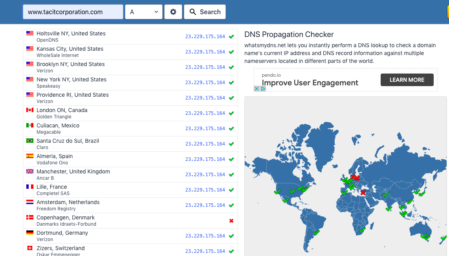The width and height of the screenshot is (449, 256).
Task: Click the Improve User Engagement ad headline
Action: 310,83
